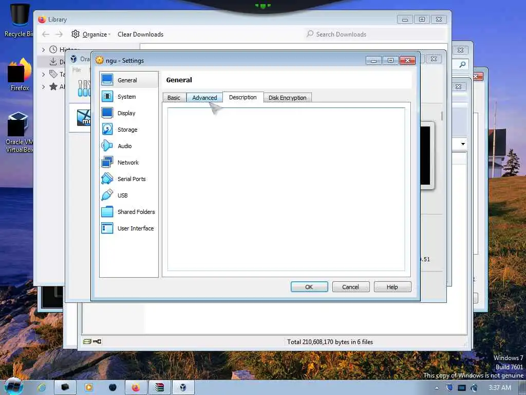Confirm settings with the OK button
The height and width of the screenshot is (395, 526).
(x=309, y=287)
